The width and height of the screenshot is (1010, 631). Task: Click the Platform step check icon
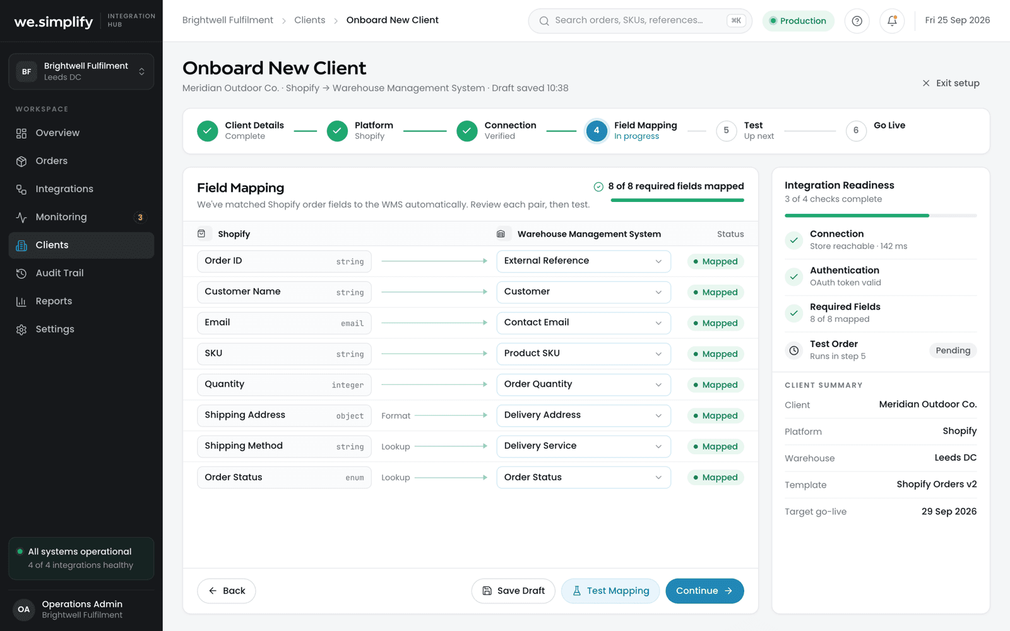coord(337,131)
